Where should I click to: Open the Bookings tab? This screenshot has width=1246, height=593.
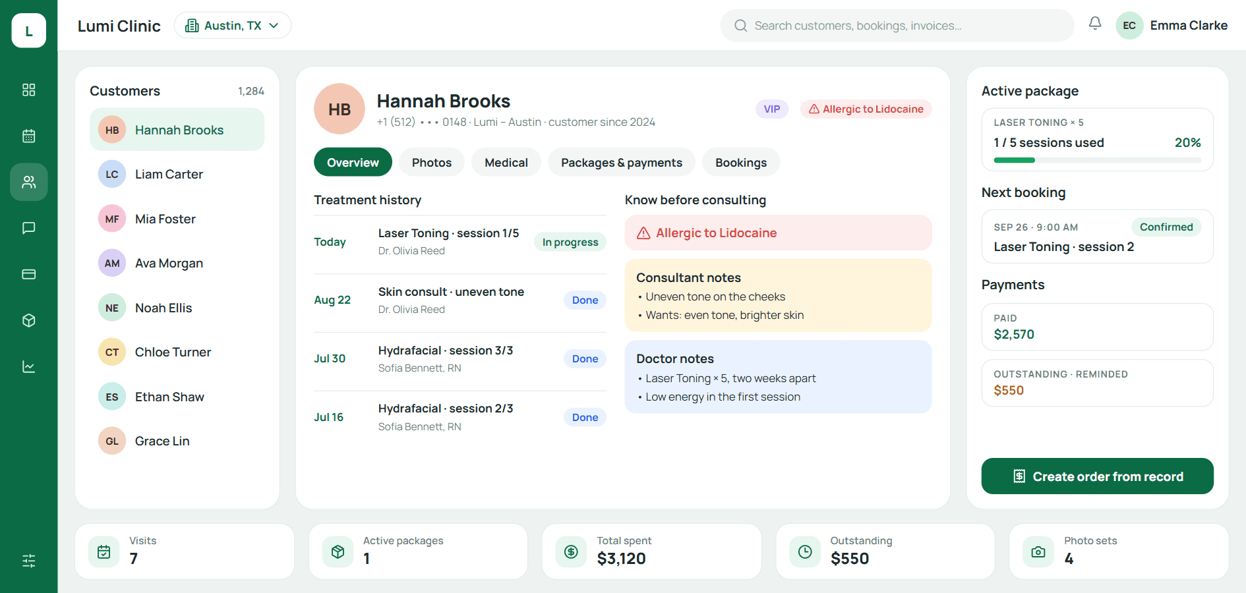(741, 162)
